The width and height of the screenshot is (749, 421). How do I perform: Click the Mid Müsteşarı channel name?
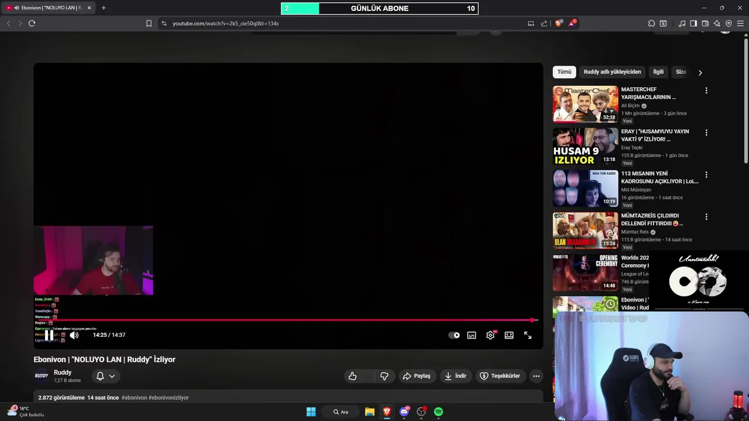pos(636,190)
